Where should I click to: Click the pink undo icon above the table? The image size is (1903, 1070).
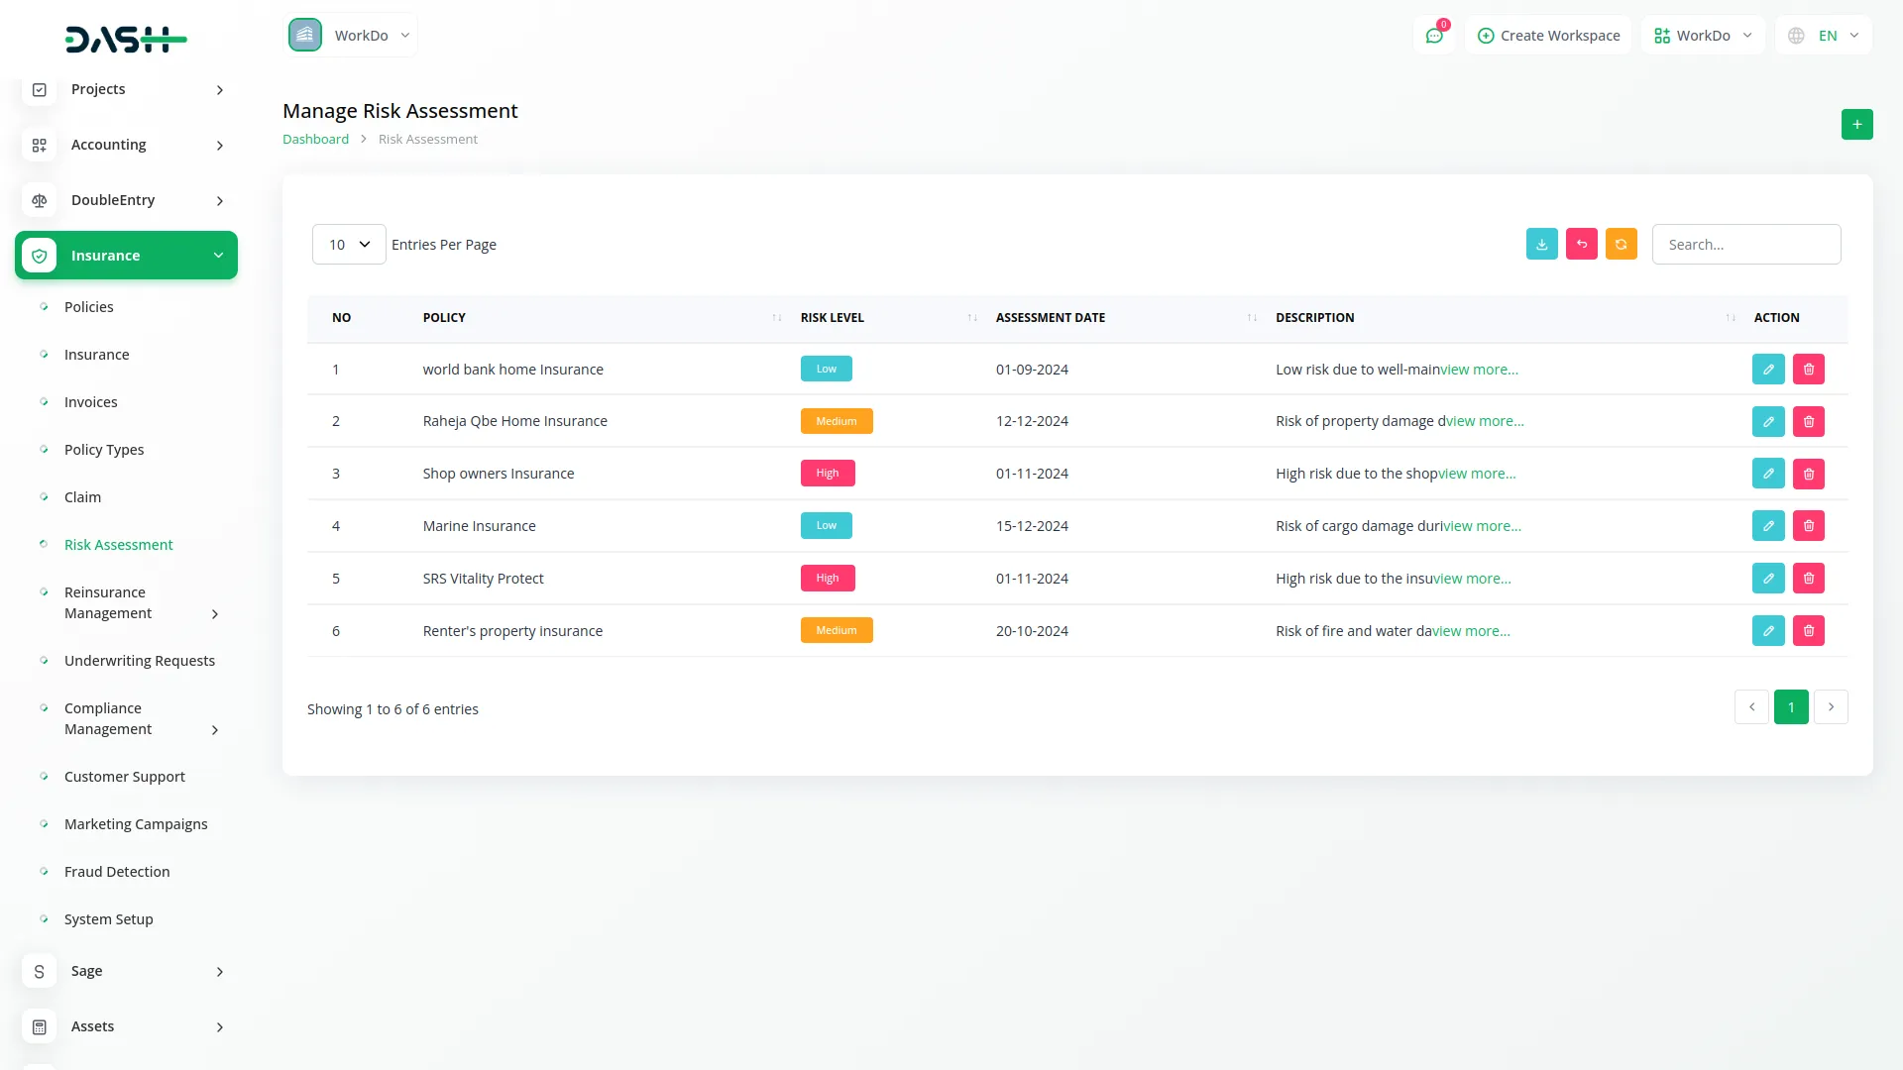[1581, 244]
